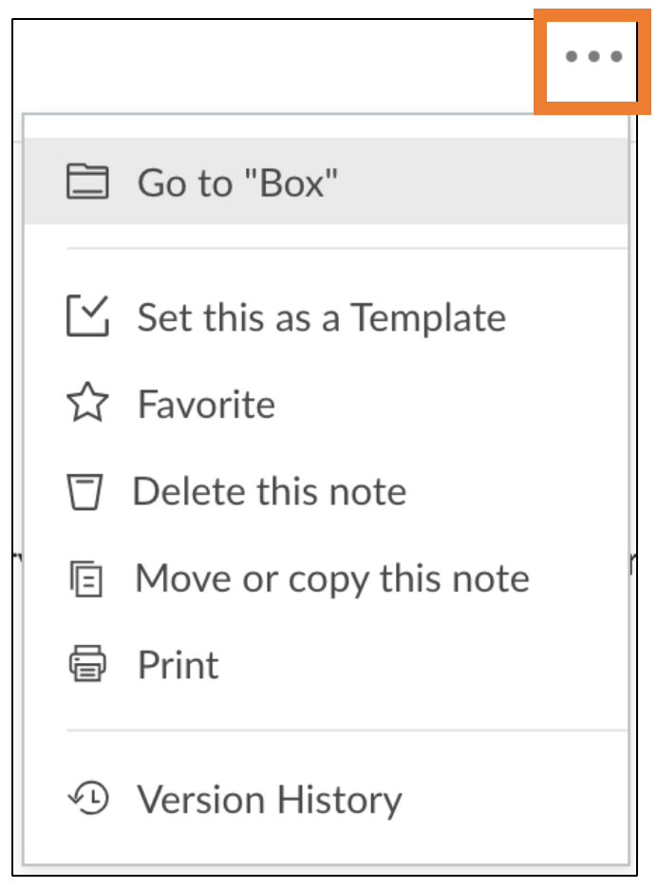Select "Move or copy this note"

[x=331, y=578]
